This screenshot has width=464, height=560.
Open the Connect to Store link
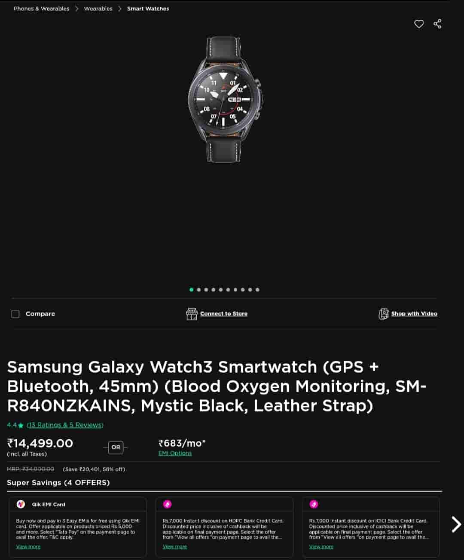pos(224,314)
